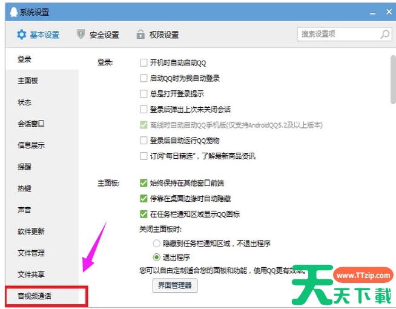Click the gear icon for basic settings
The height and width of the screenshot is (309, 396).
coord(21,35)
